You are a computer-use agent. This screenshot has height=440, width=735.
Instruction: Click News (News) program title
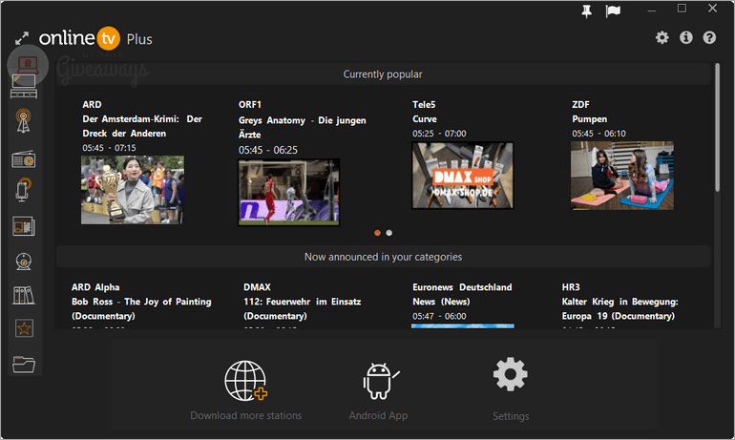(x=441, y=302)
